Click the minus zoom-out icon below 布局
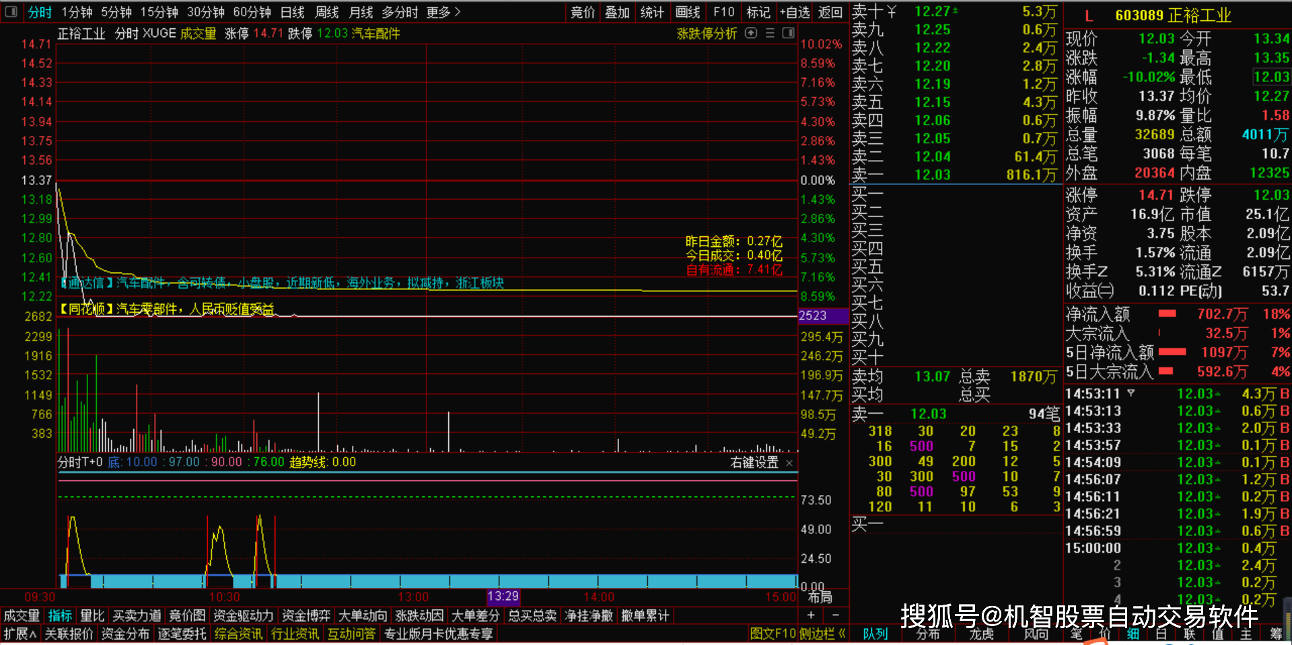1292x645 pixels. [835, 615]
